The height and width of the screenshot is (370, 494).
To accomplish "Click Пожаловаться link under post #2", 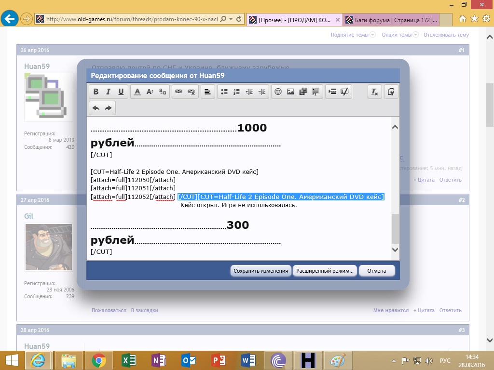I will click(109, 310).
